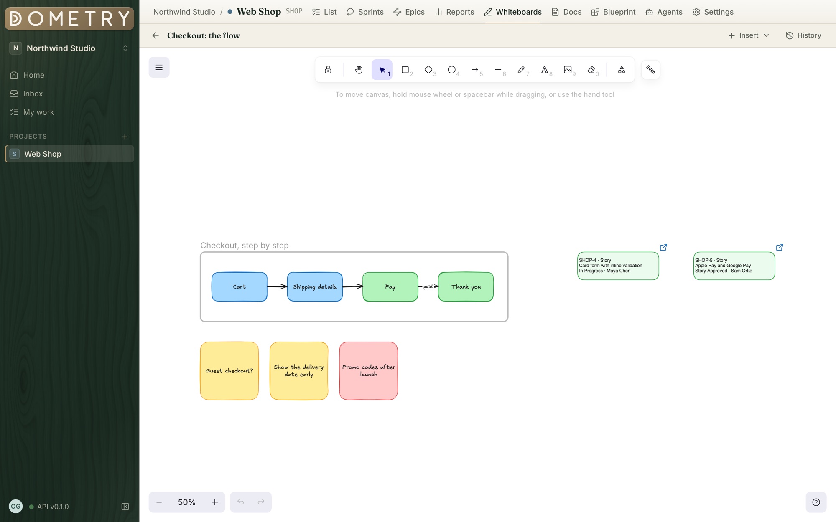Screen dimensions: 836x522
Task: Select the Rectangle shape tool
Action: point(405,70)
